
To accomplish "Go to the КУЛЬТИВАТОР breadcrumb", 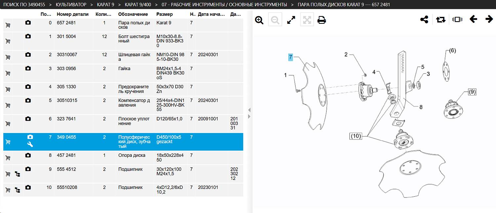I will (71, 5).
